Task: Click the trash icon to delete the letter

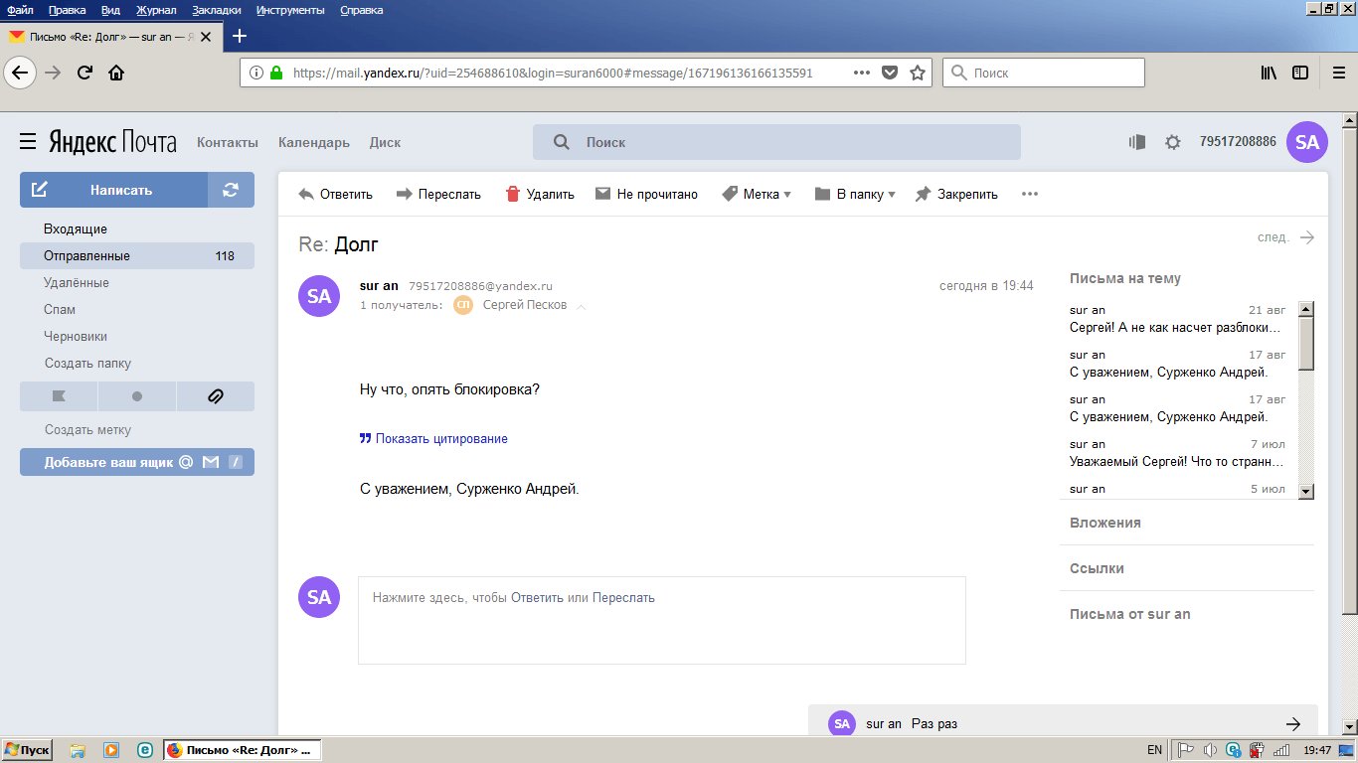Action: pyautogui.click(x=513, y=194)
